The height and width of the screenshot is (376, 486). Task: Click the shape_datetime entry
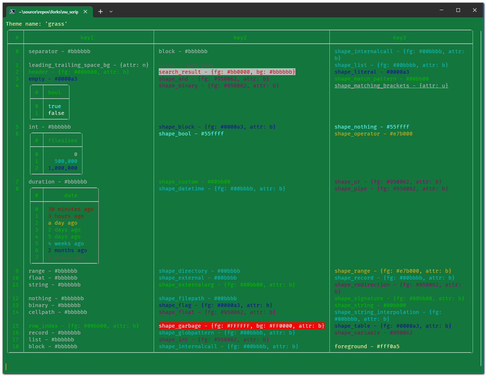222,189
